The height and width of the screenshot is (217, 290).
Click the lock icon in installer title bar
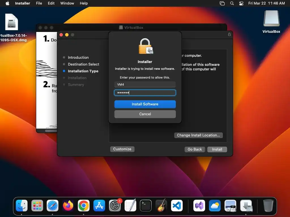pyautogui.click(x=229, y=34)
